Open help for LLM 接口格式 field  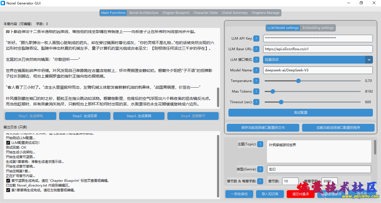click(x=256, y=60)
